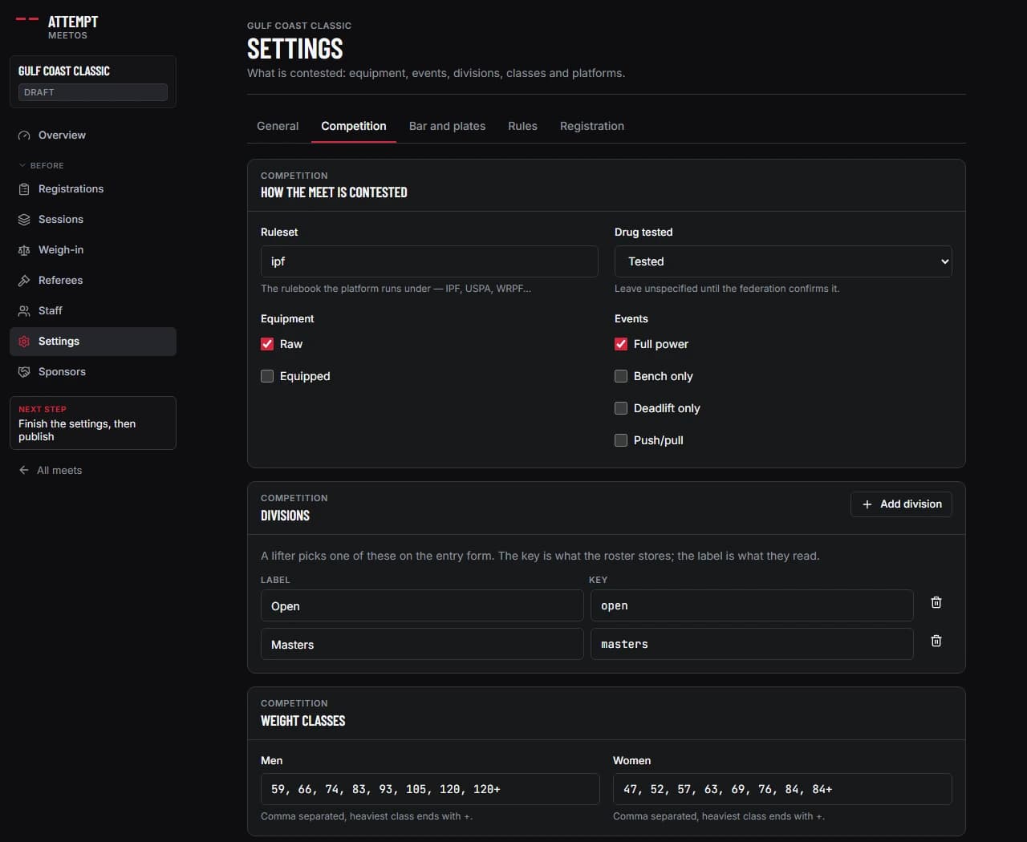Go to the Rules tab
This screenshot has width=1027, height=842.
522,126
